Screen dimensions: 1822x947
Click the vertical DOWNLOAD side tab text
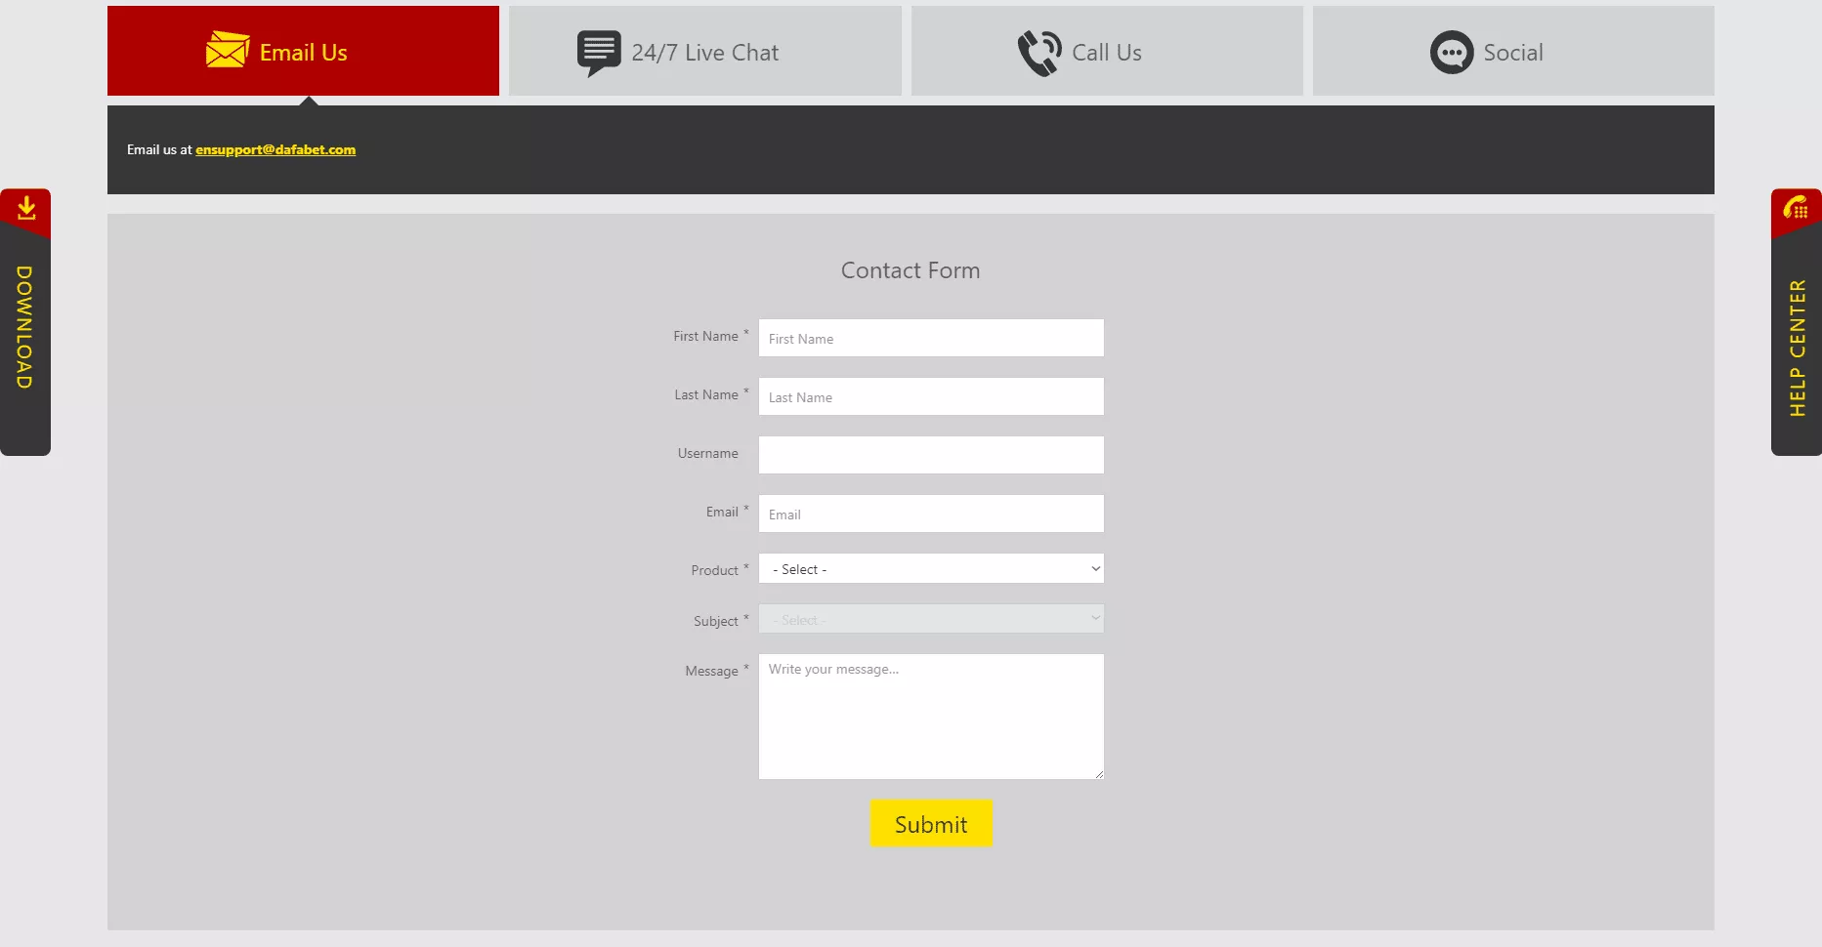(x=24, y=327)
